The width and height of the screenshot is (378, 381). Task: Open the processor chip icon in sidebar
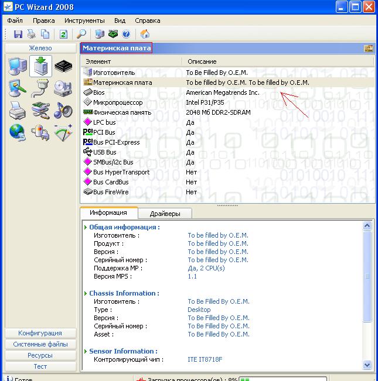(63, 66)
